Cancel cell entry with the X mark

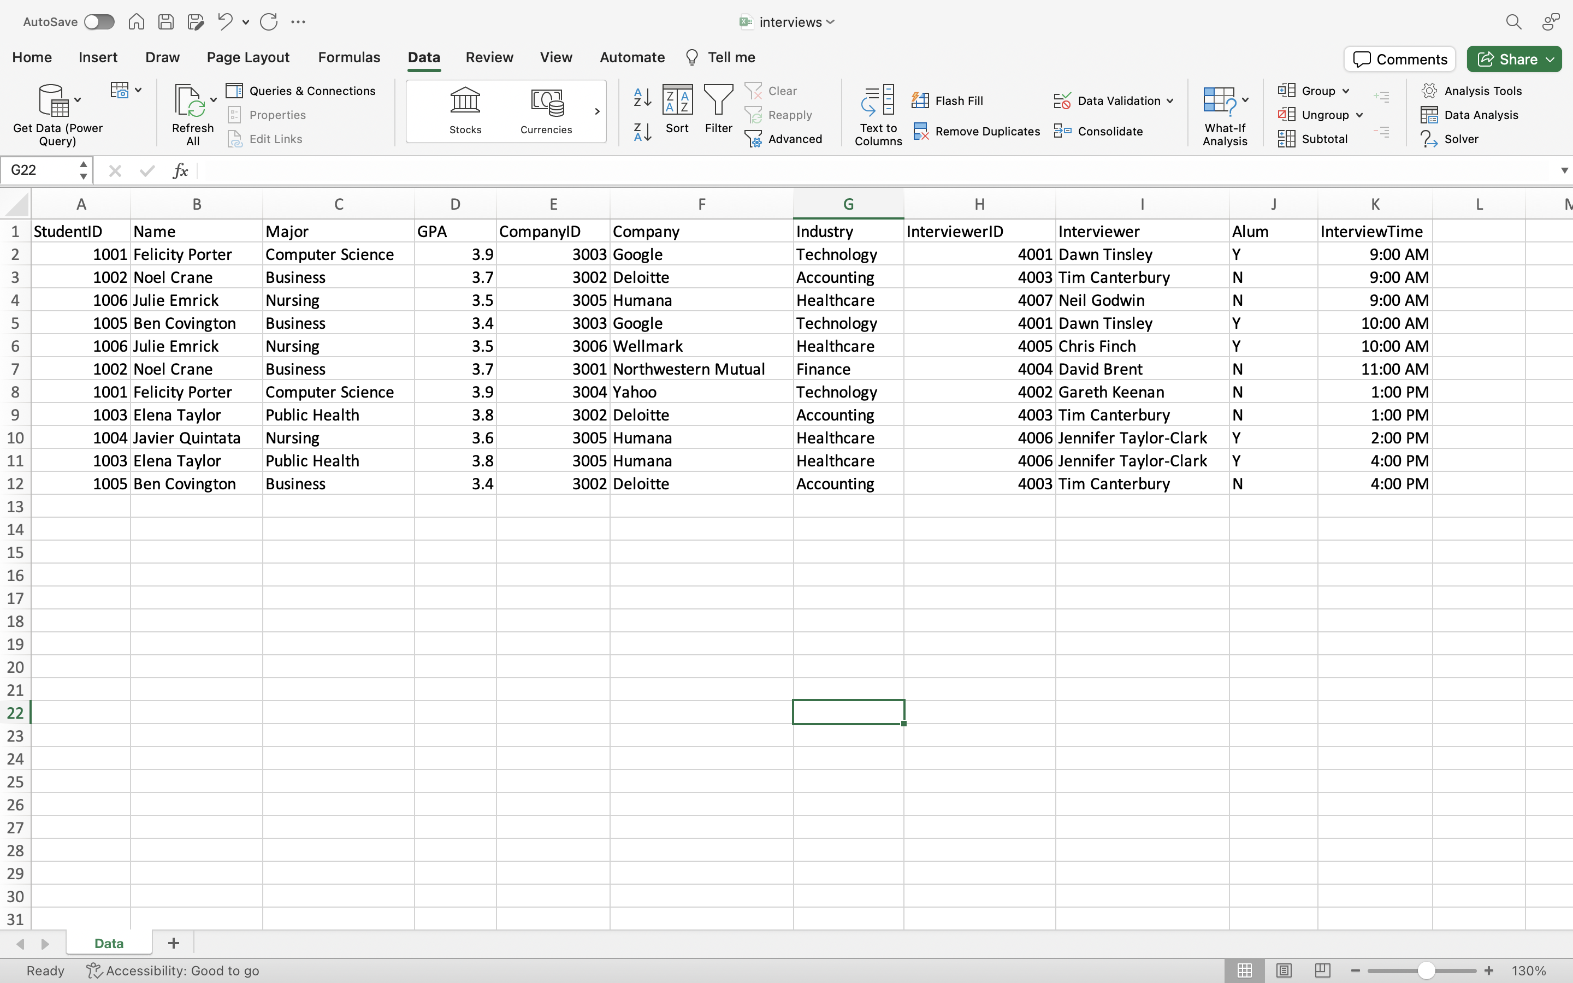pyautogui.click(x=115, y=170)
